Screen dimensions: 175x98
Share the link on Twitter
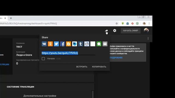[56, 44]
